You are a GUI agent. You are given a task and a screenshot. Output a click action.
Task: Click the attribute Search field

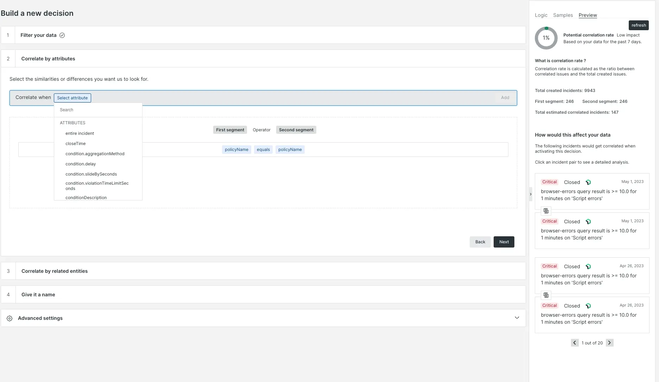[x=98, y=110]
